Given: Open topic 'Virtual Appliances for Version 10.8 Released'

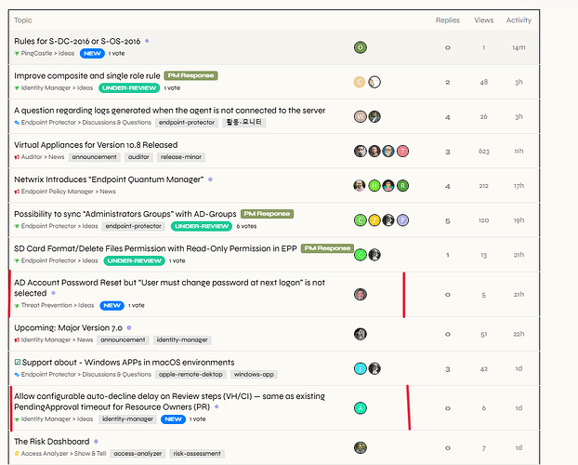Looking at the screenshot, I should [x=96, y=145].
